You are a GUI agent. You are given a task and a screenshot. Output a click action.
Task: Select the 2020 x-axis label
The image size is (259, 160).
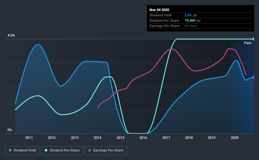tap(235, 138)
